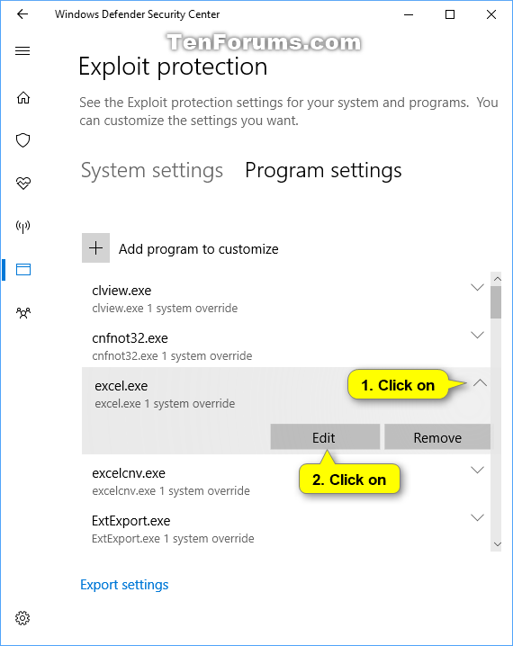Switch to the System settings tab
The height and width of the screenshot is (646, 513).
tap(152, 171)
